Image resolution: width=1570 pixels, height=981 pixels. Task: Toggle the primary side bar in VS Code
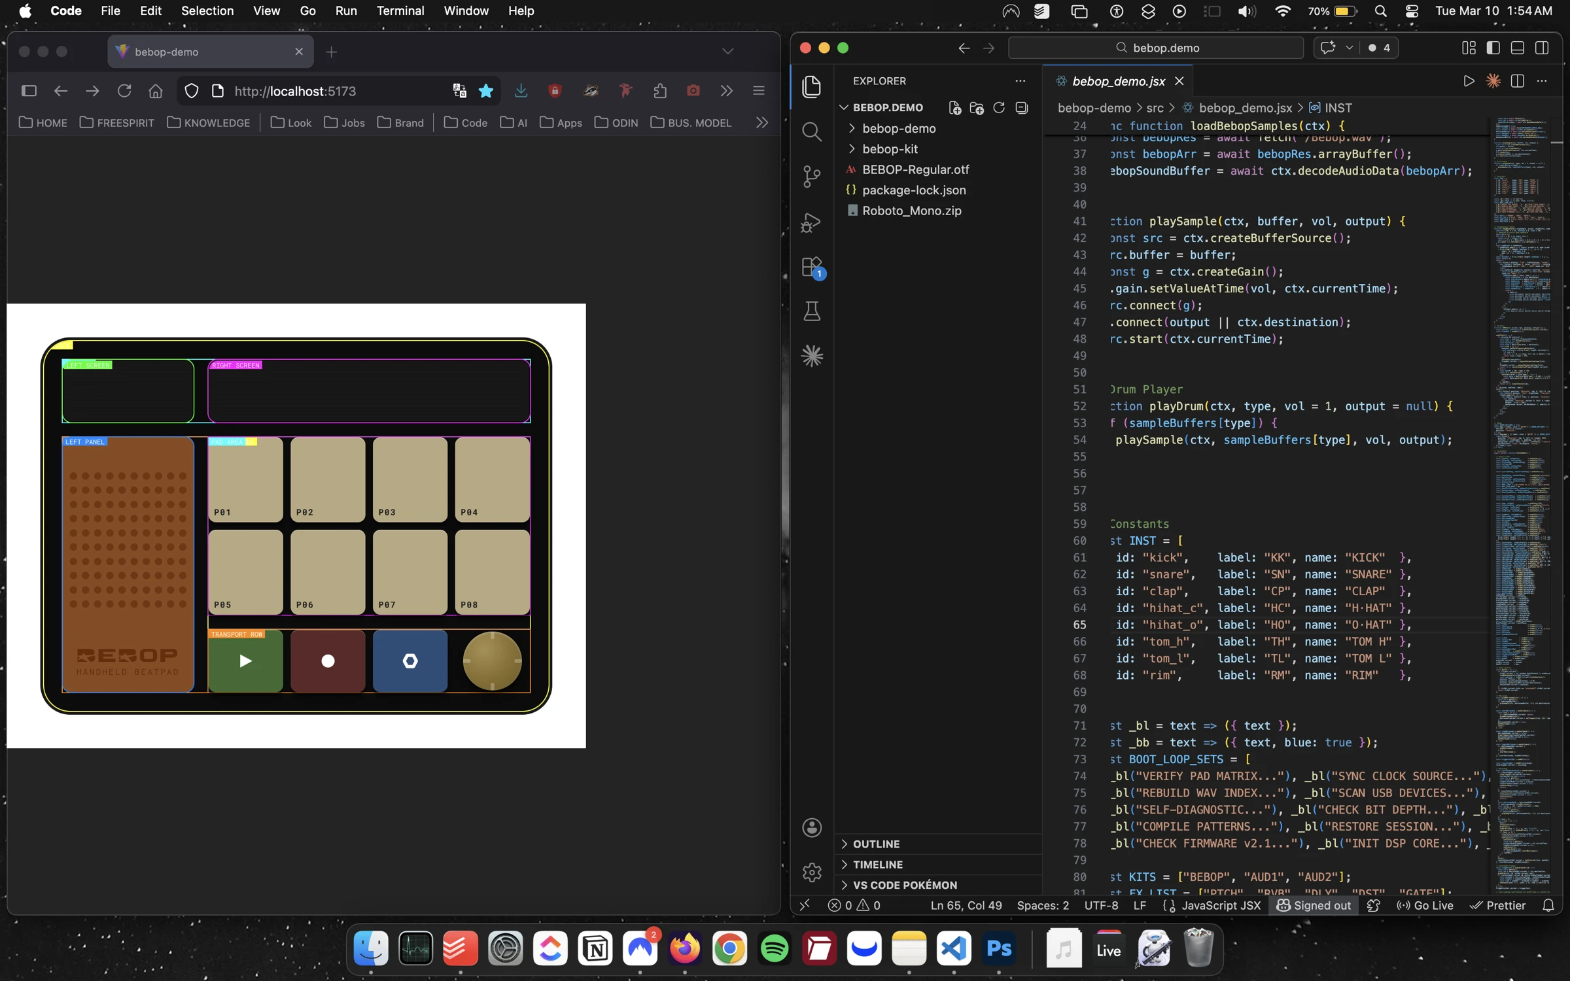click(1493, 48)
